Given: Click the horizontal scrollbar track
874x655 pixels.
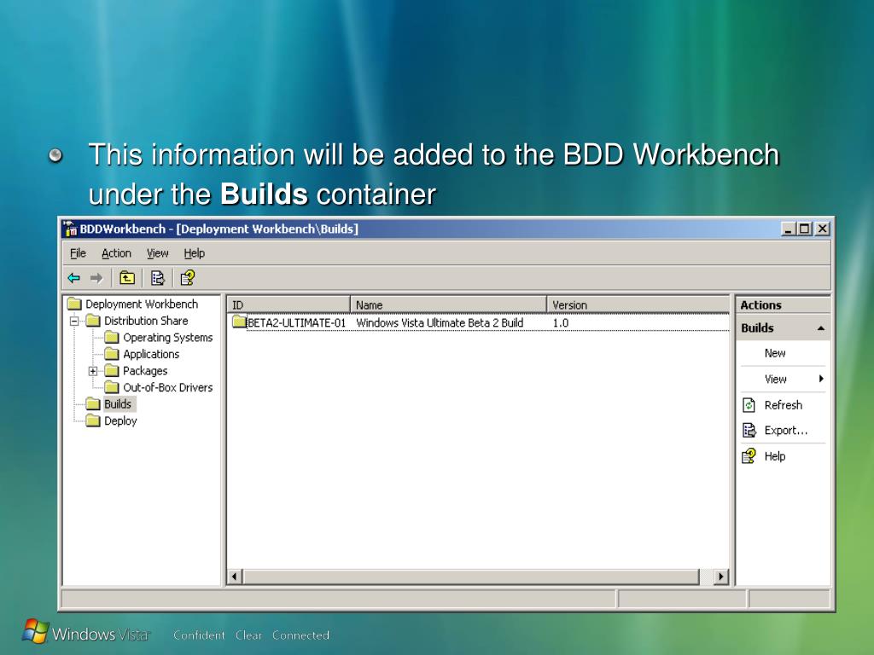Looking at the screenshot, I should [707, 577].
